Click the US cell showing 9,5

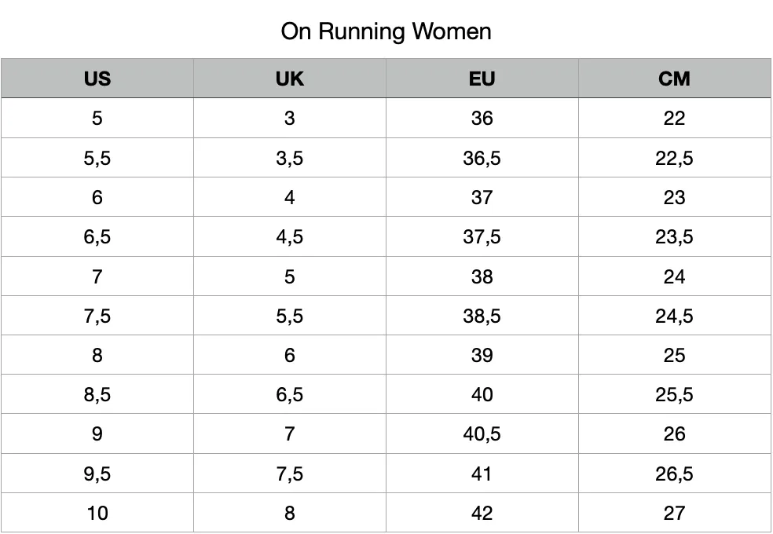[97, 474]
